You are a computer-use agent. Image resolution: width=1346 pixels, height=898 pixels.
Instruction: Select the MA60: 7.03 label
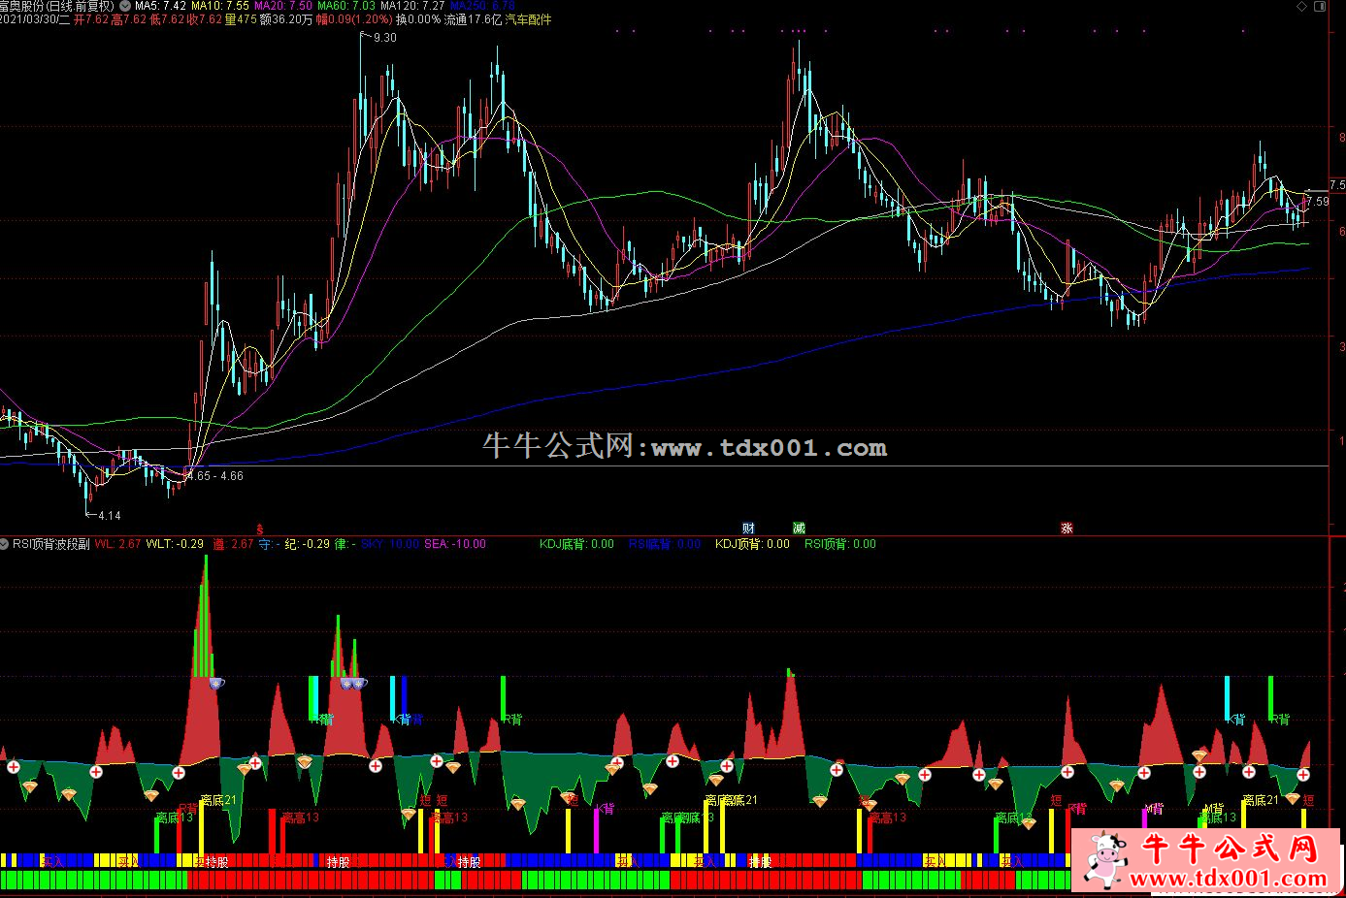[x=346, y=6]
